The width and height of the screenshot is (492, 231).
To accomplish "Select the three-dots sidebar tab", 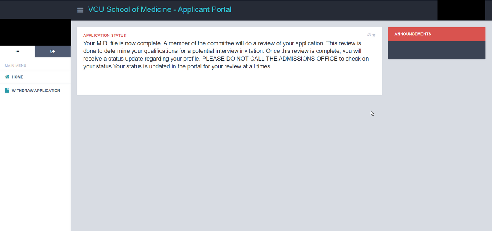I will tap(17, 52).
